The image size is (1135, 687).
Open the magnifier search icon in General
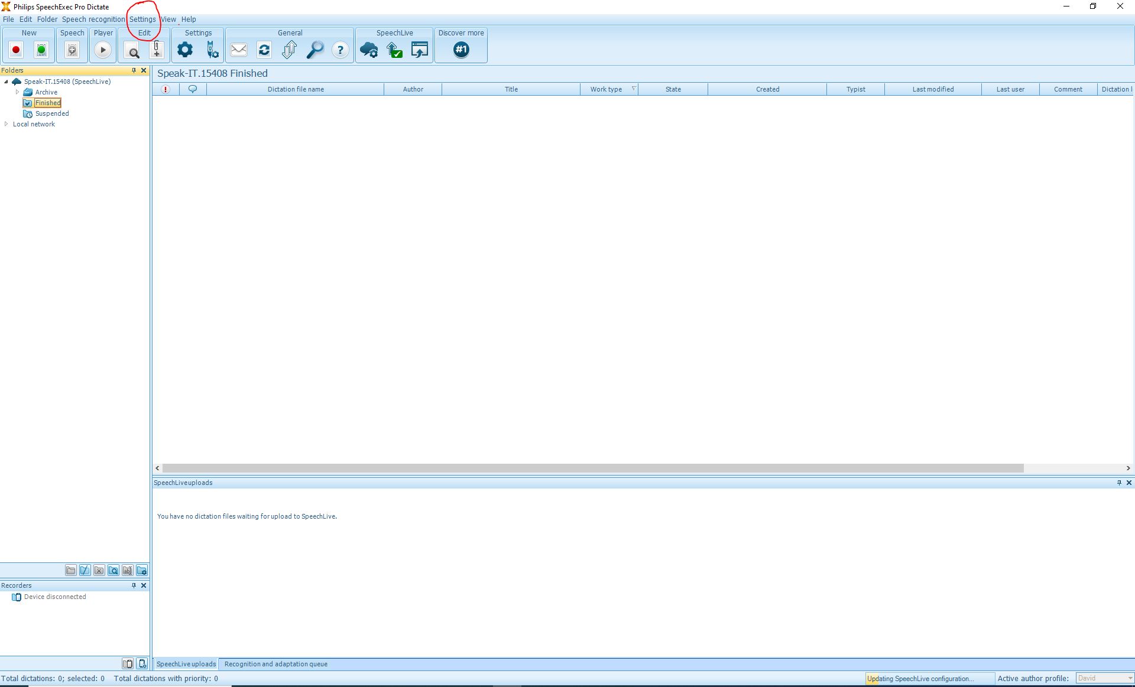(315, 50)
